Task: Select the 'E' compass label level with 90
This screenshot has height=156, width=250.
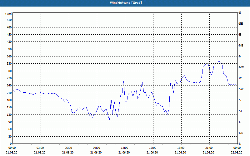Action: (x=240, y=122)
